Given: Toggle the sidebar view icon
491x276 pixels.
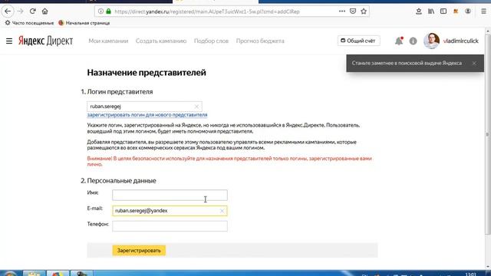Looking at the screenshot, I should tap(443, 11).
